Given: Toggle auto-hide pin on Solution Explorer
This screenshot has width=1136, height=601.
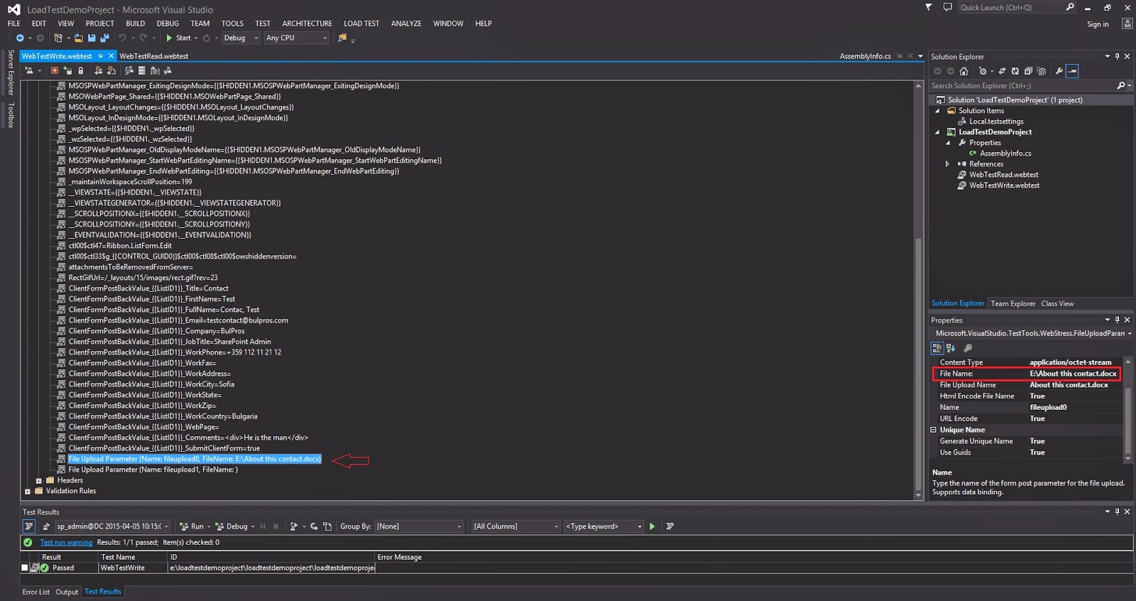Looking at the screenshot, I should tap(1117, 56).
